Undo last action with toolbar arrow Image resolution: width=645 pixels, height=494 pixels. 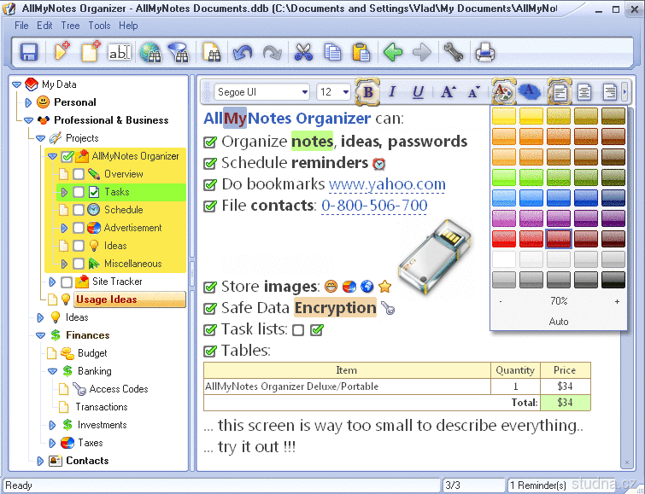(243, 53)
